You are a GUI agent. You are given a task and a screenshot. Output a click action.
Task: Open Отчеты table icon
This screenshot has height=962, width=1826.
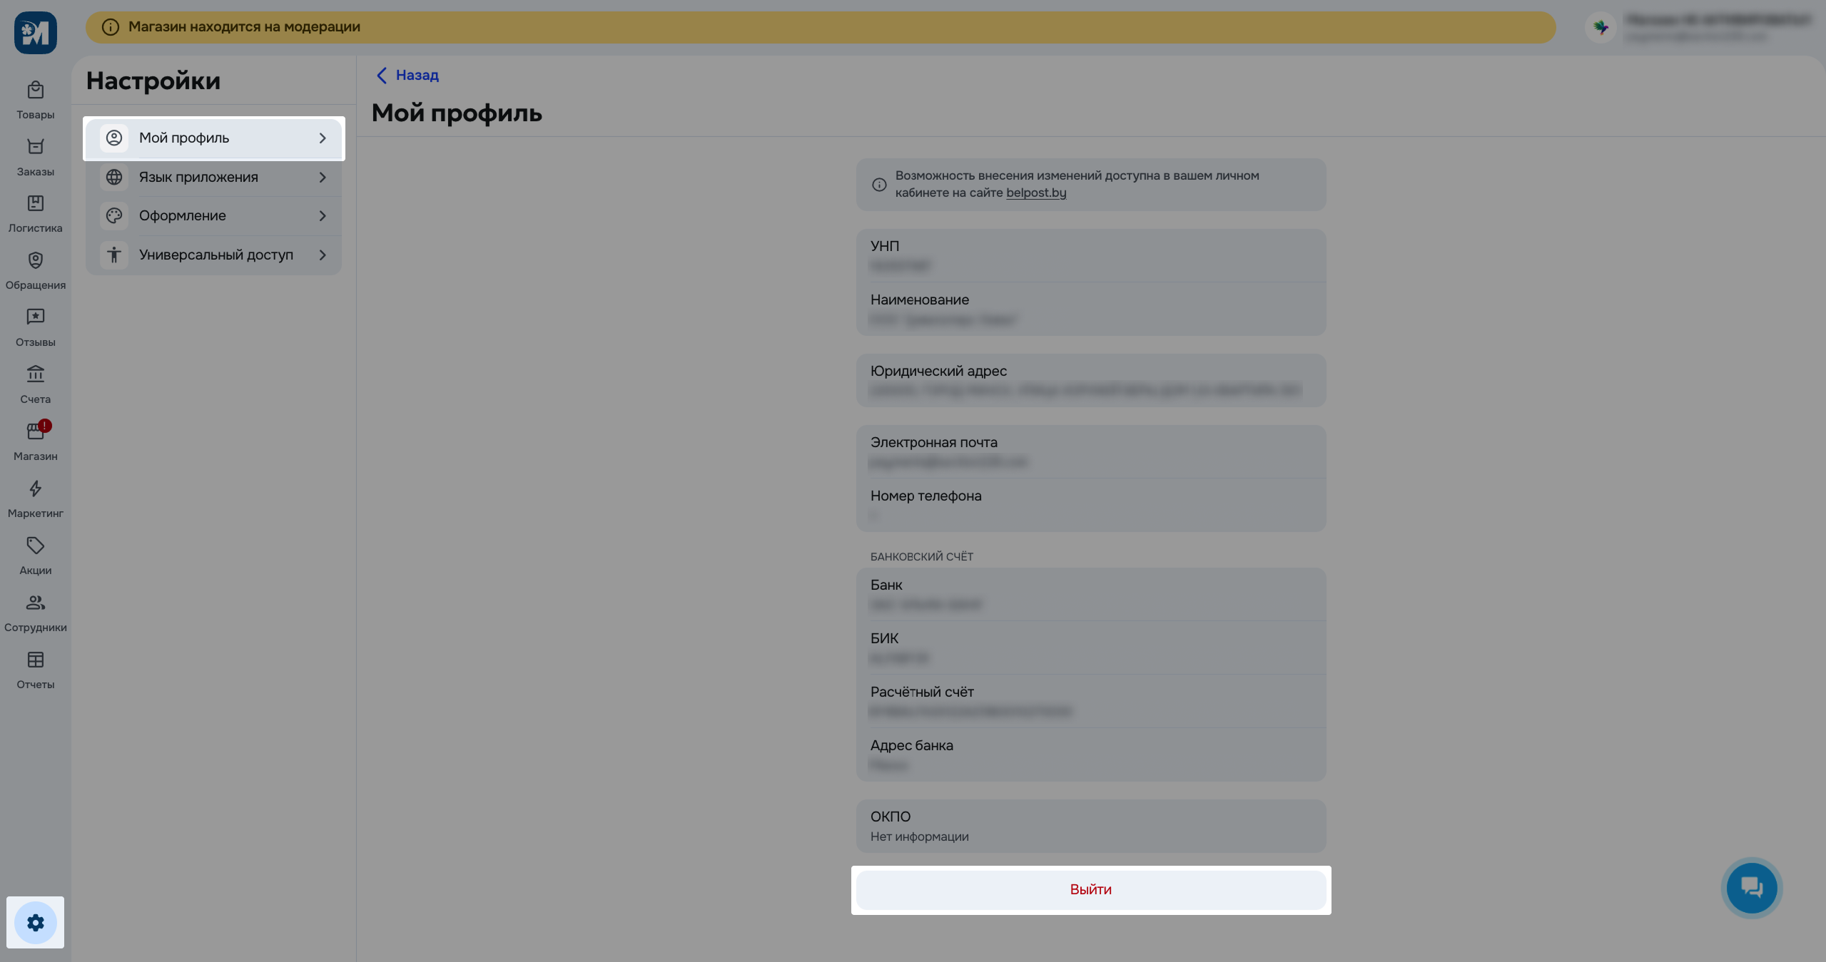coord(35,660)
